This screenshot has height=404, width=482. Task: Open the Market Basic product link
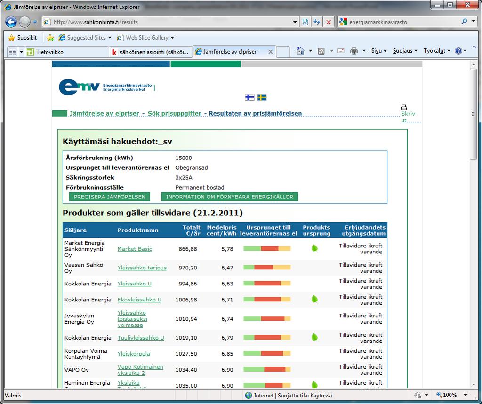135,249
